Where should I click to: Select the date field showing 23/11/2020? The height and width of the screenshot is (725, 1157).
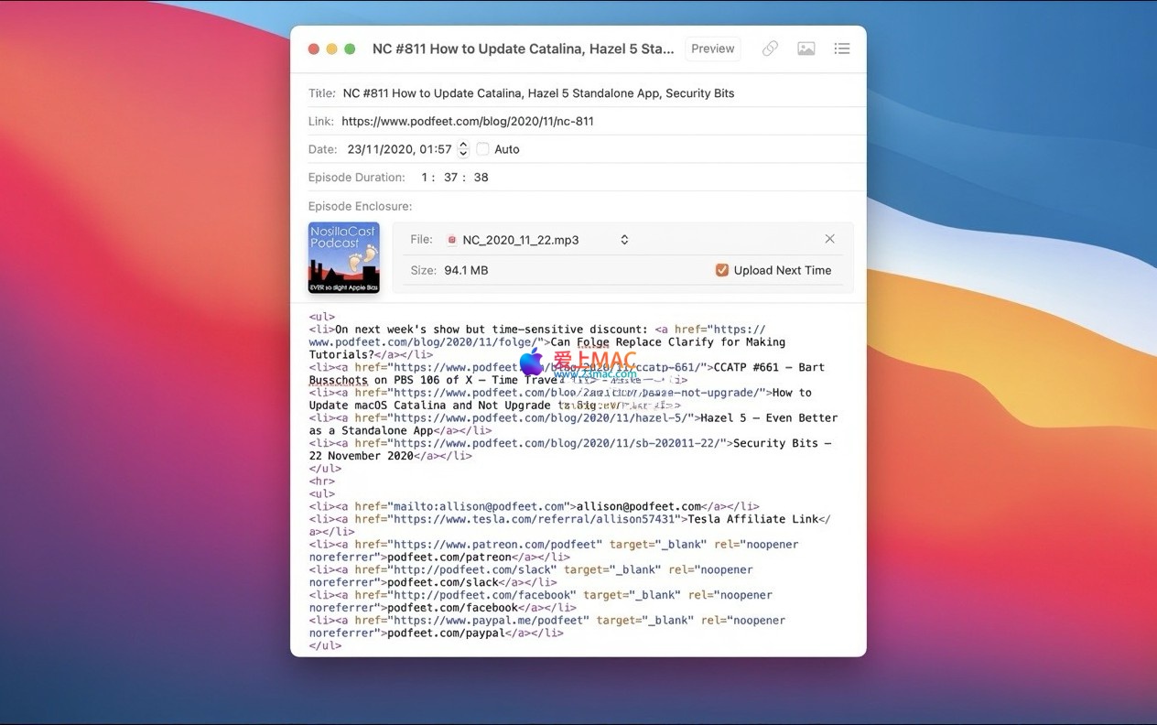(399, 149)
